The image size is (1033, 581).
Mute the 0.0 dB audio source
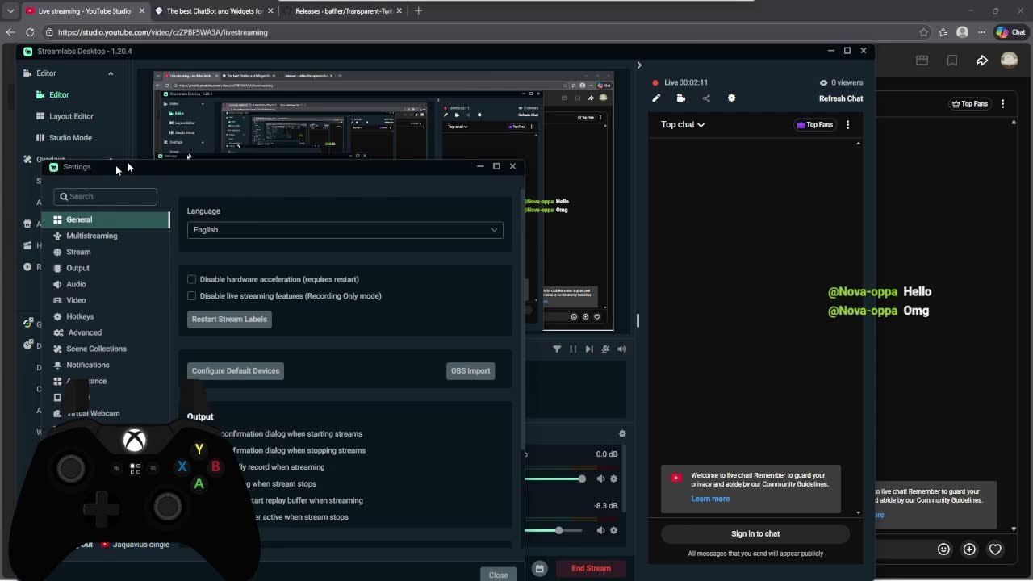[600, 479]
